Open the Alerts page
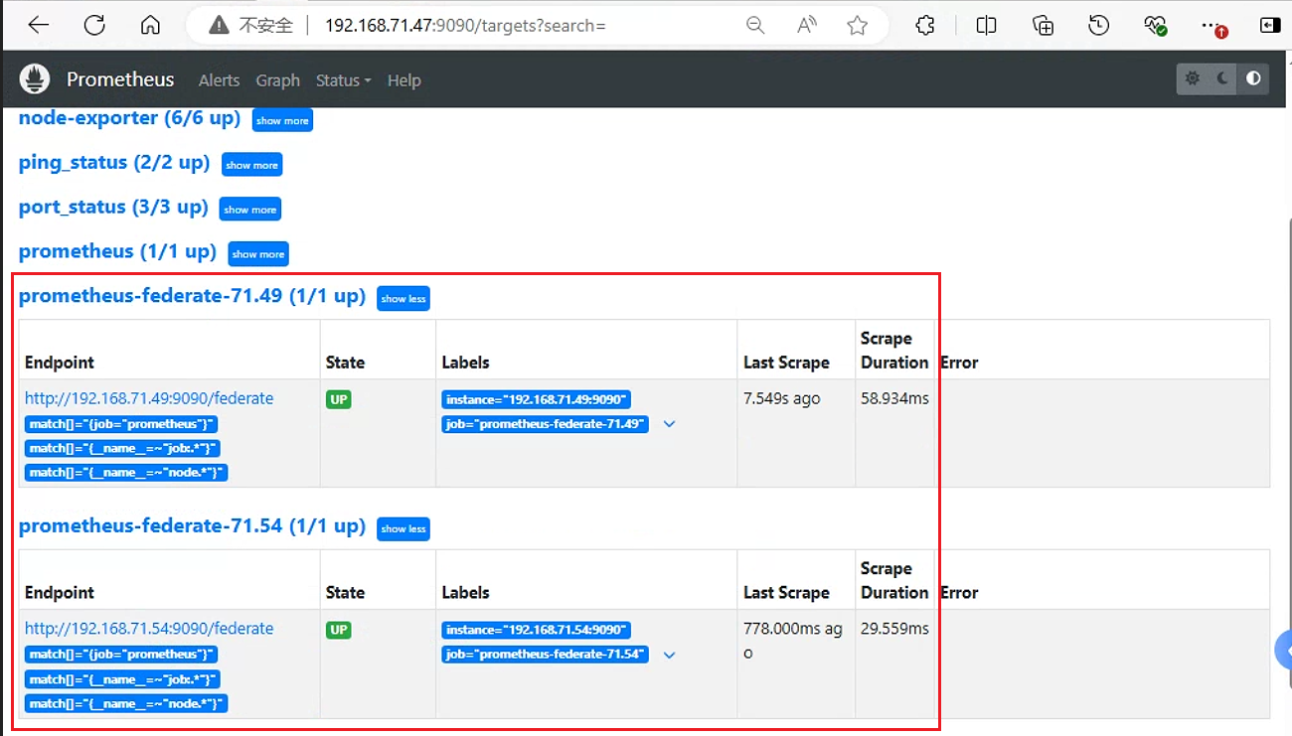The height and width of the screenshot is (736, 1292). 219,80
